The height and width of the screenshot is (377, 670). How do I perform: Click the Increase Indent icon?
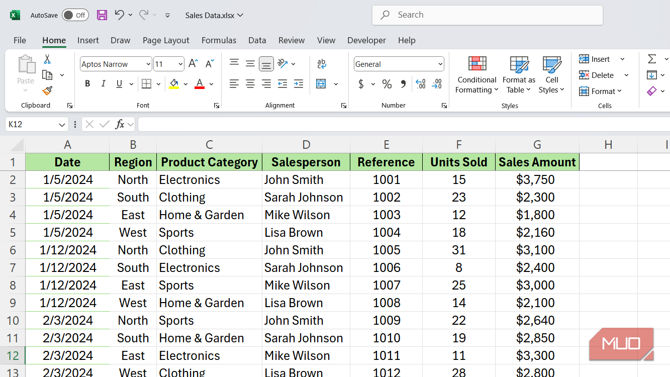(299, 84)
